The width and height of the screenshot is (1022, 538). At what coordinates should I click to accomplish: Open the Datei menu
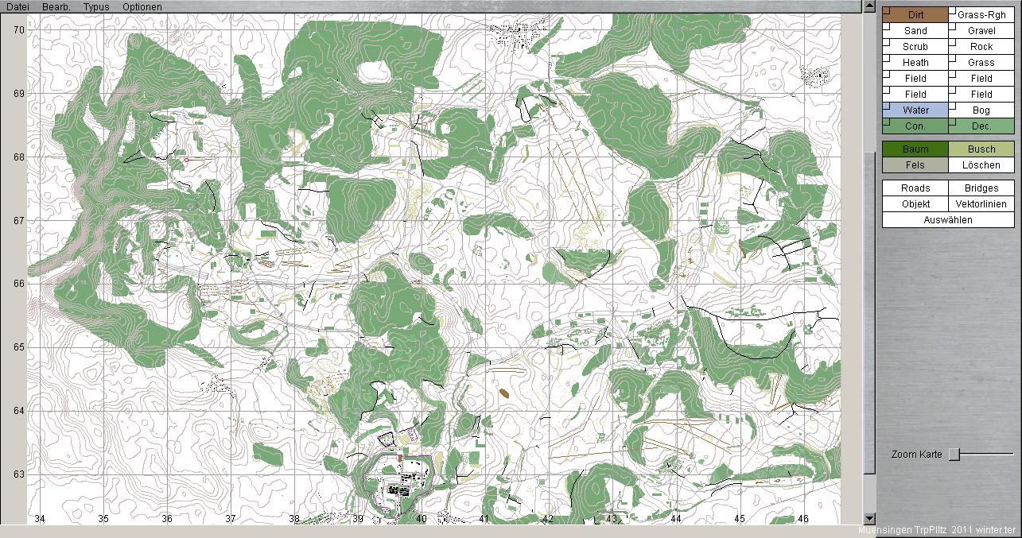pyautogui.click(x=17, y=6)
